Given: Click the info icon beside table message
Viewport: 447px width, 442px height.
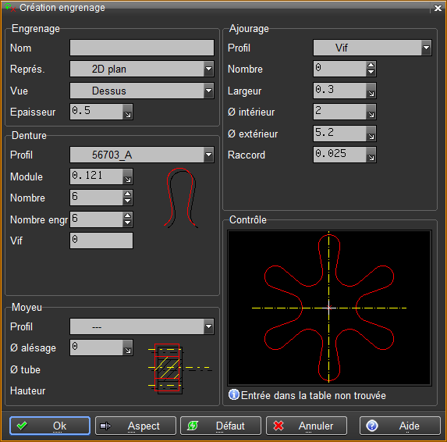Looking at the screenshot, I should pos(234,395).
